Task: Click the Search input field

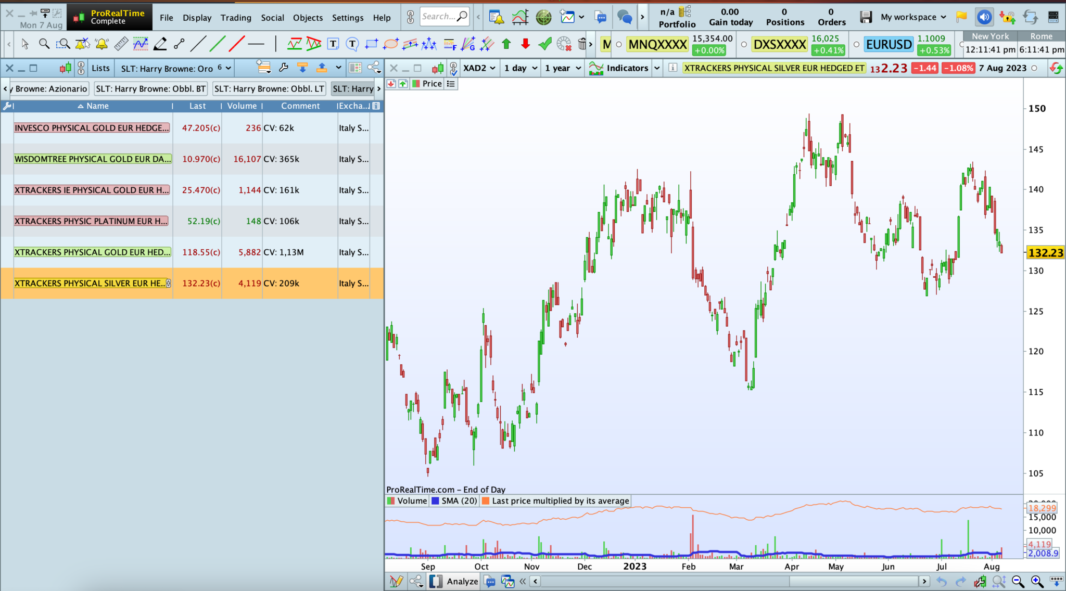Action: point(439,17)
